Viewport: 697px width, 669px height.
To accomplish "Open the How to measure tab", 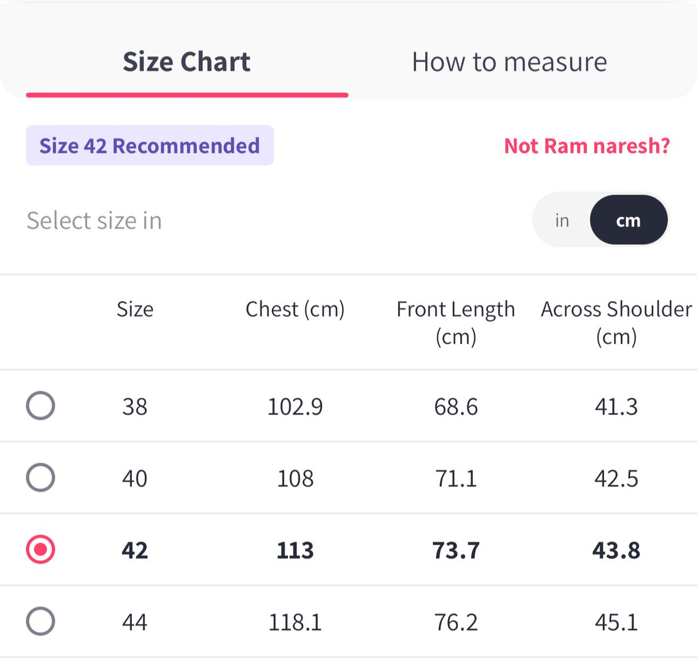I will pos(509,62).
